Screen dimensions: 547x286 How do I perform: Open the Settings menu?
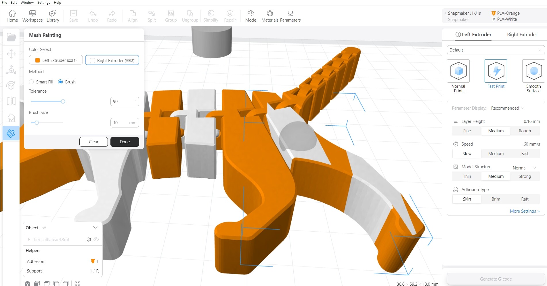43,3
